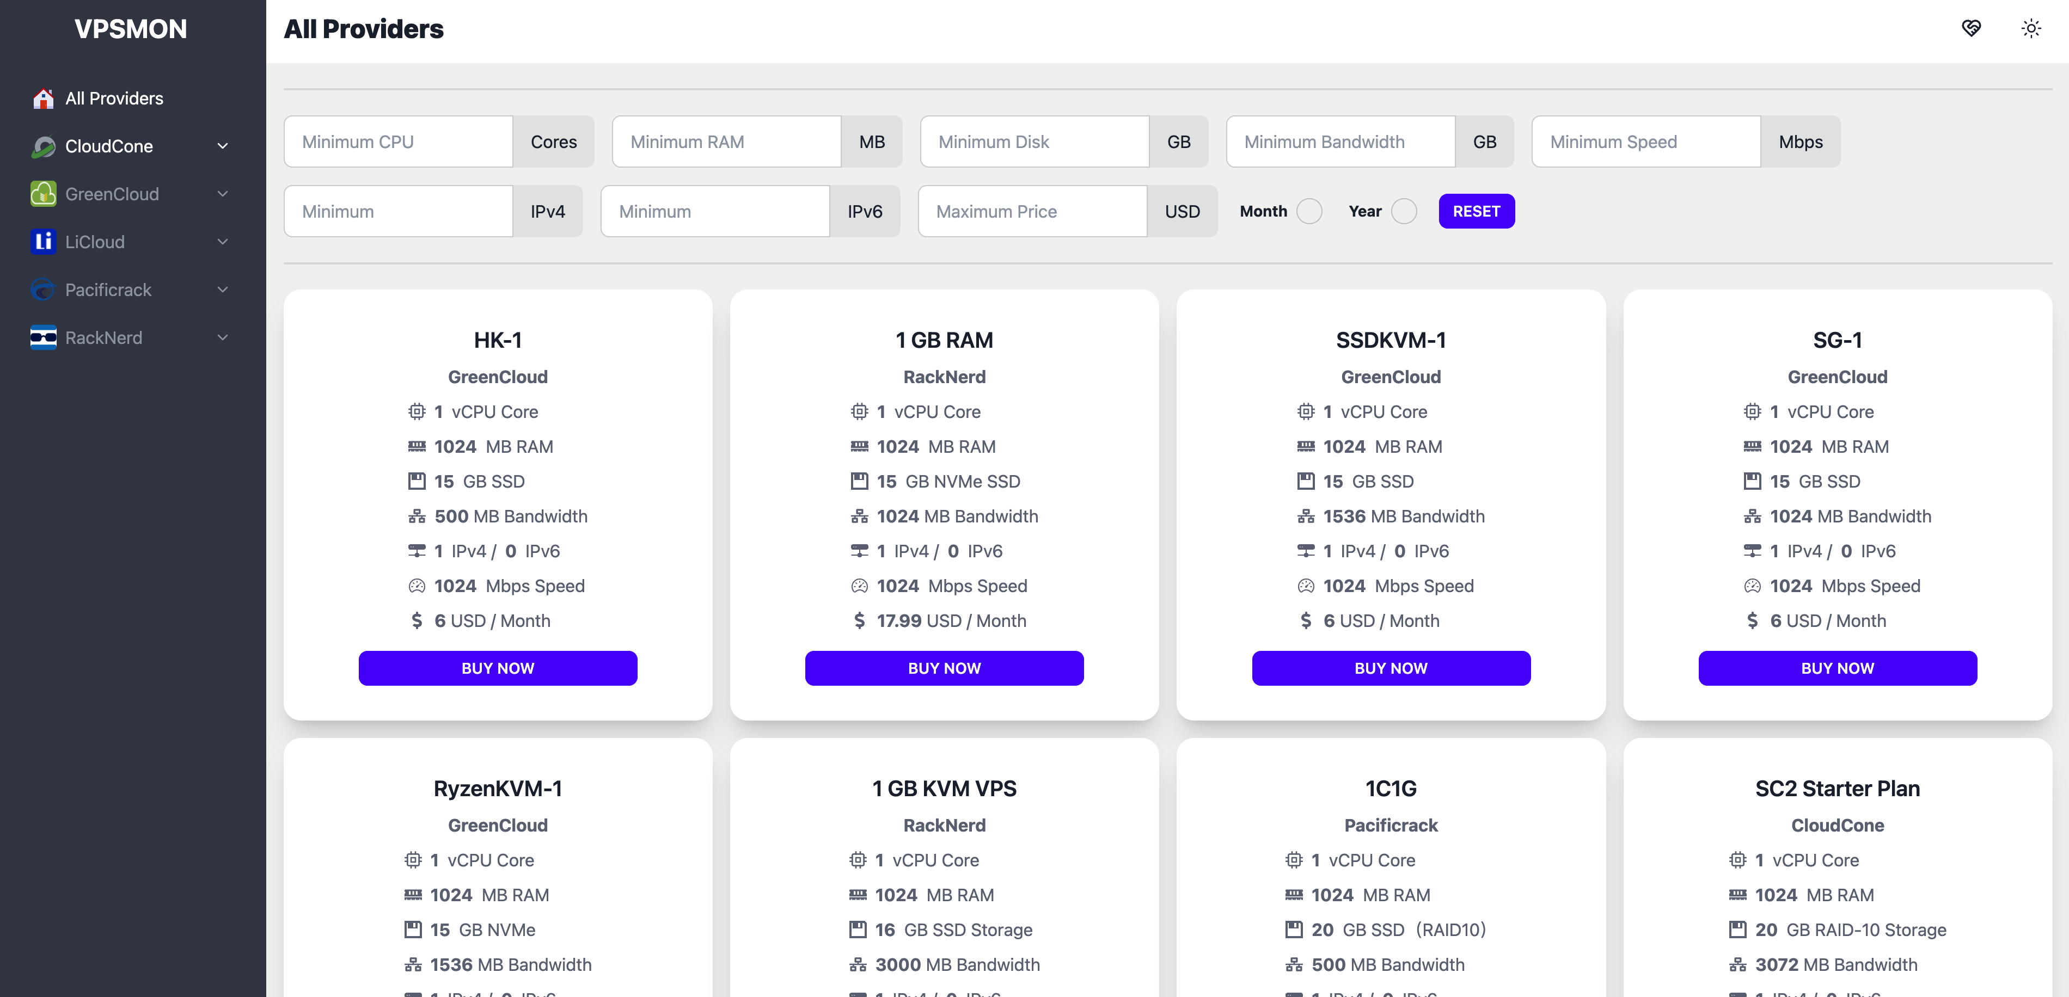This screenshot has width=2069, height=997.
Task: Click the CloudCone logo icon
Action: (x=44, y=146)
